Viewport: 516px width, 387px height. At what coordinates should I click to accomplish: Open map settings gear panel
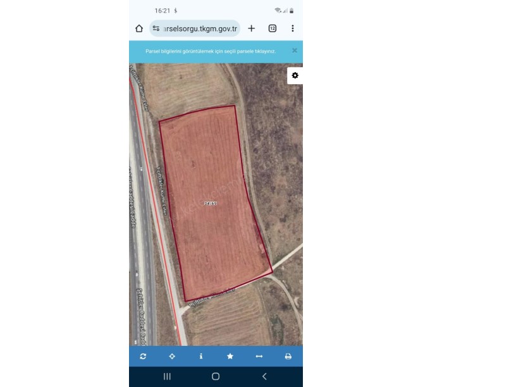point(295,75)
